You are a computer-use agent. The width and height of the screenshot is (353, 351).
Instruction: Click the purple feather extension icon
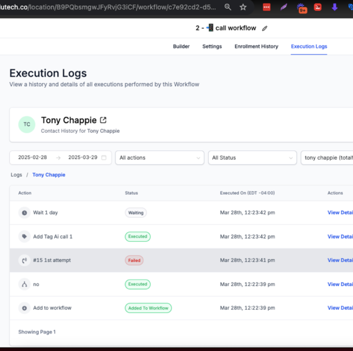click(284, 7)
